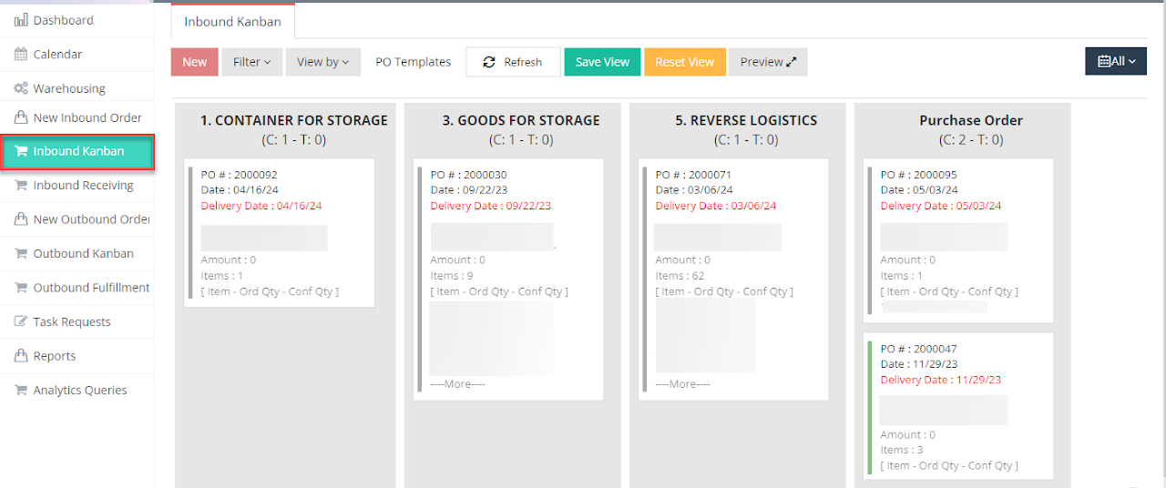Click the Analytics Queries cart icon
The image size is (1166, 488).
[21, 391]
